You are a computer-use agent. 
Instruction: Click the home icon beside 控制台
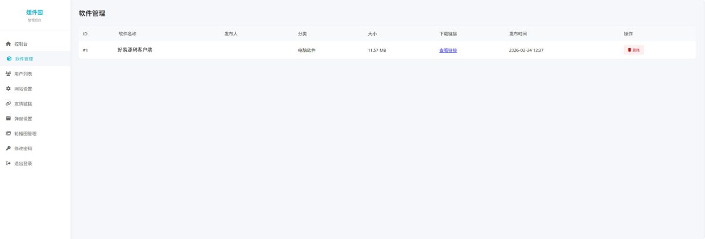pyautogui.click(x=8, y=44)
